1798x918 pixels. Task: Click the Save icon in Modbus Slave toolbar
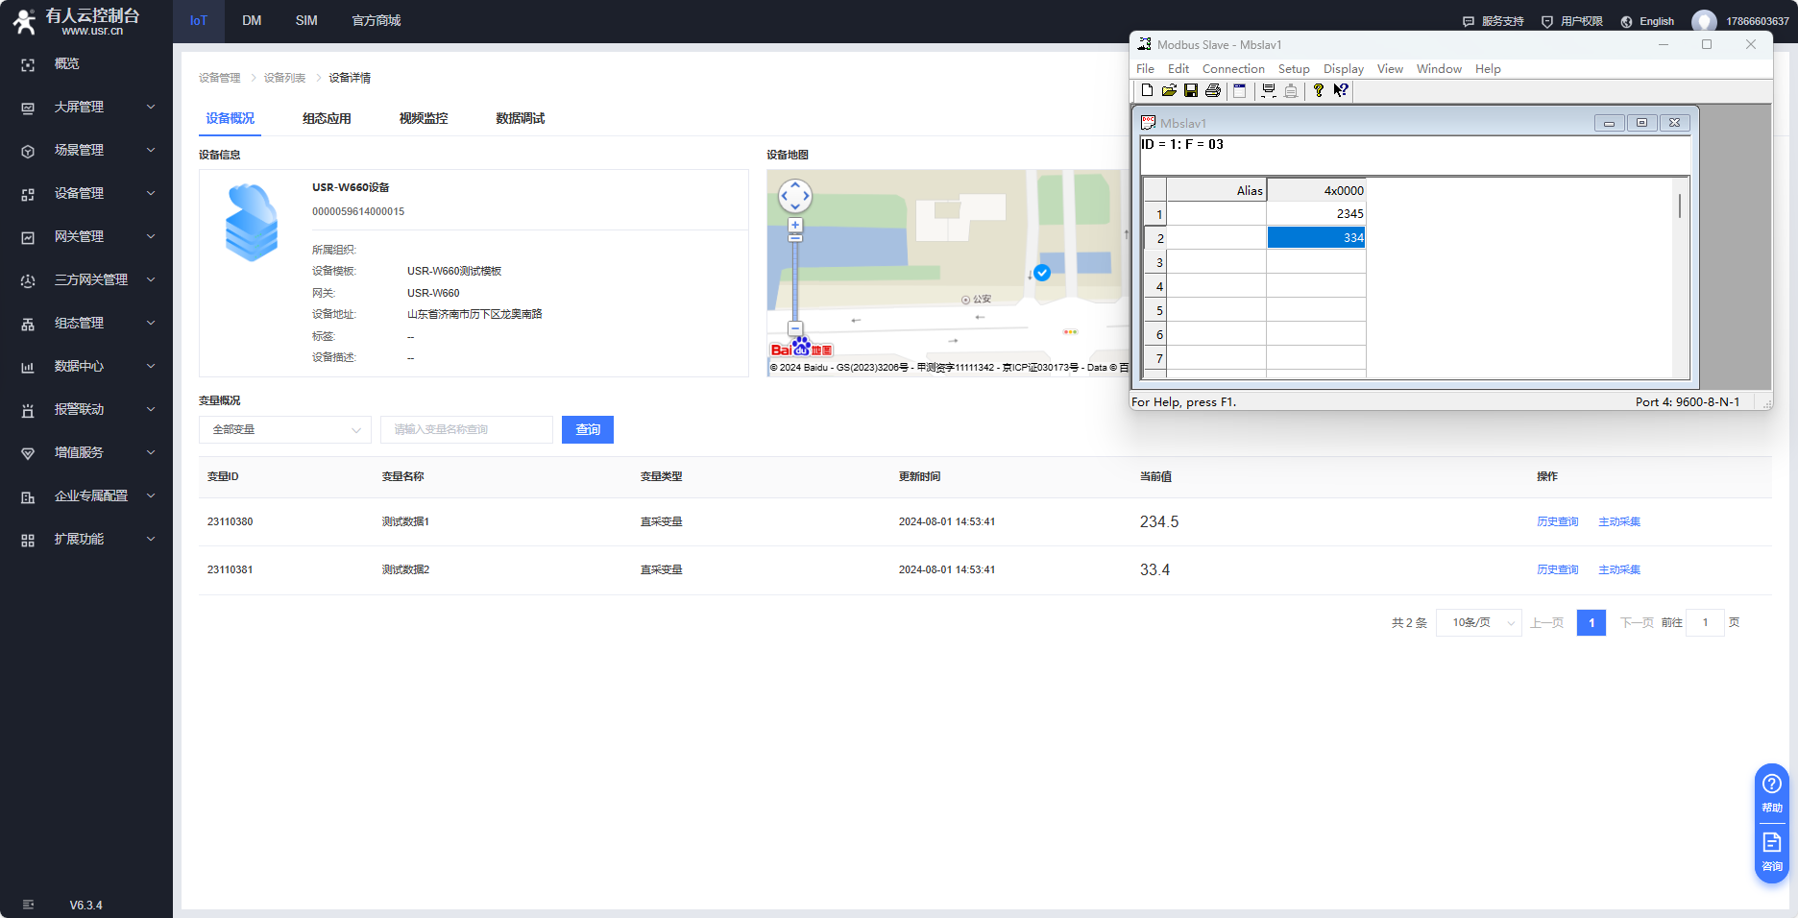(x=1191, y=90)
